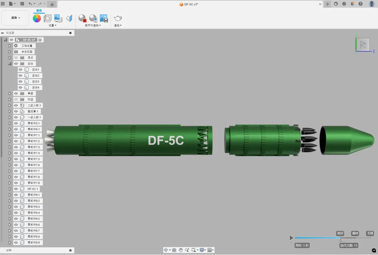The image size is (378, 255).
Task: Click the 最终 render quality button
Action: point(355,233)
